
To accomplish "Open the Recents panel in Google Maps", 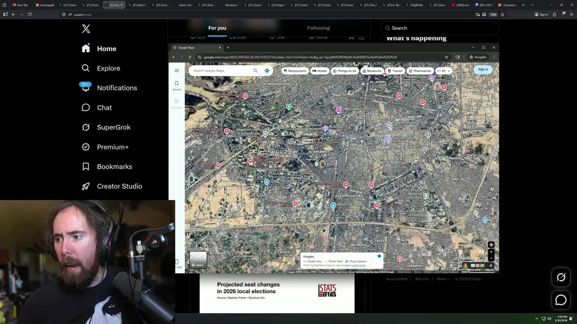I will (x=177, y=104).
